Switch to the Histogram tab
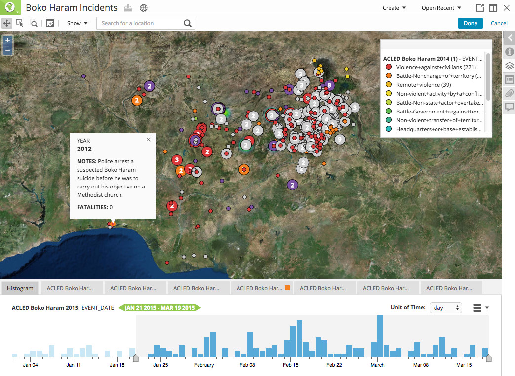This screenshot has width=515, height=376. [x=20, y=288]
